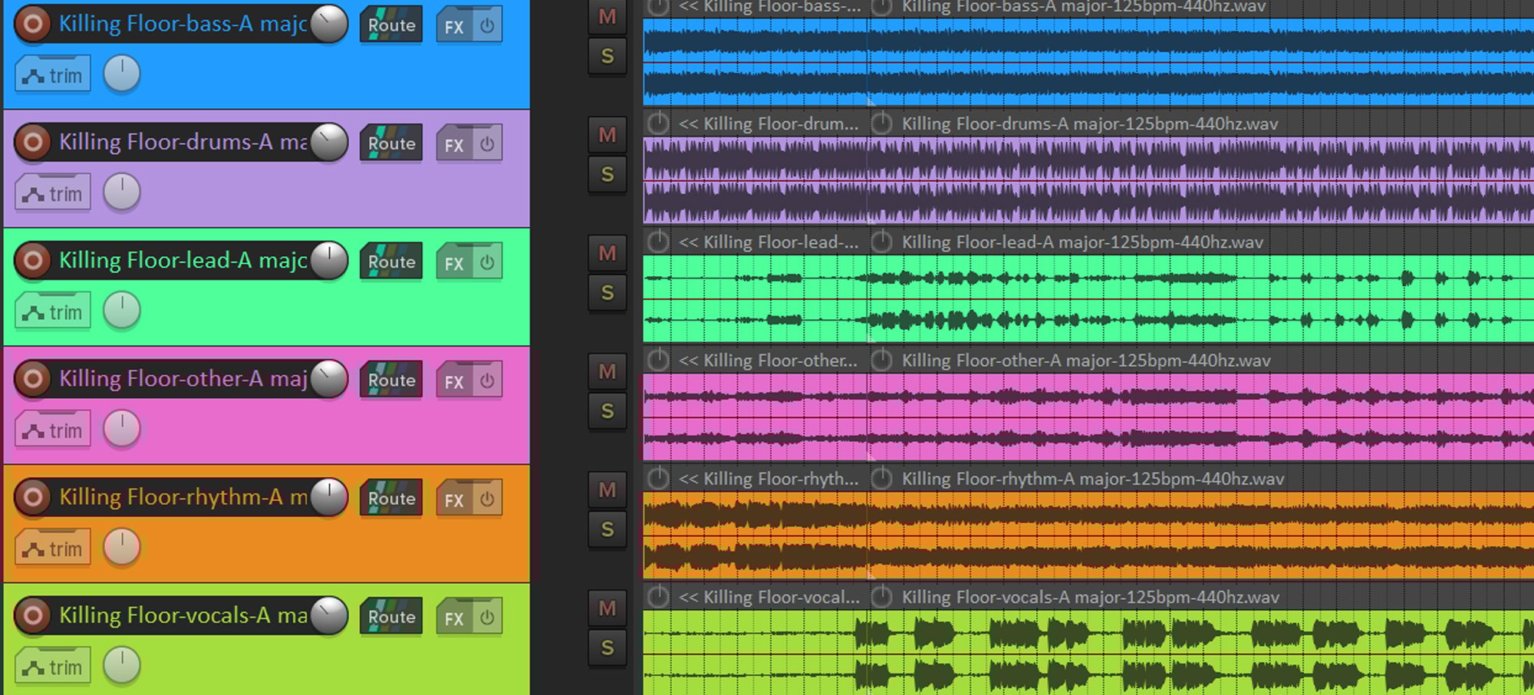1534x695 pixels.
Task: Open Route settings for the drums track
Action: point(391,143)
